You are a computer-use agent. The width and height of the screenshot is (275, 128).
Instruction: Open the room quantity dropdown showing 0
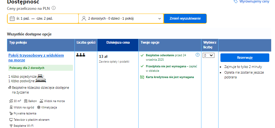pyautogui.click(x=208, y=55)
